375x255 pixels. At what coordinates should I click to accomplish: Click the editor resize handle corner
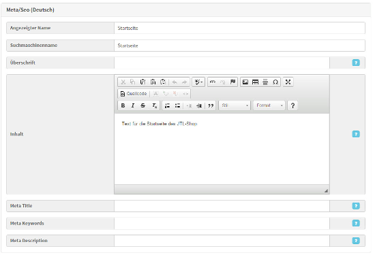point(326,190)
